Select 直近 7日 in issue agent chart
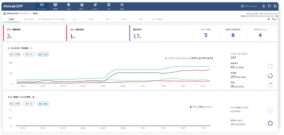 coord(29,104)
